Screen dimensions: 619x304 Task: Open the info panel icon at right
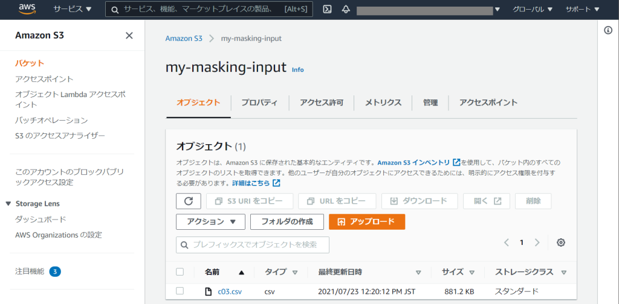[608, 31]
